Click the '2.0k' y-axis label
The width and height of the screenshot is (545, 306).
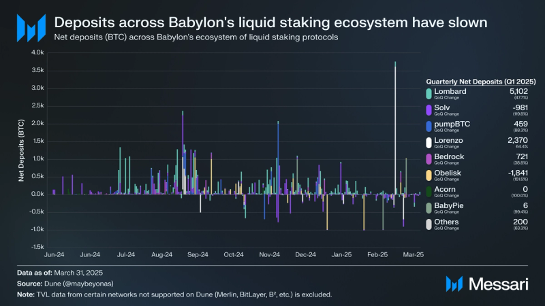point(37,123)
